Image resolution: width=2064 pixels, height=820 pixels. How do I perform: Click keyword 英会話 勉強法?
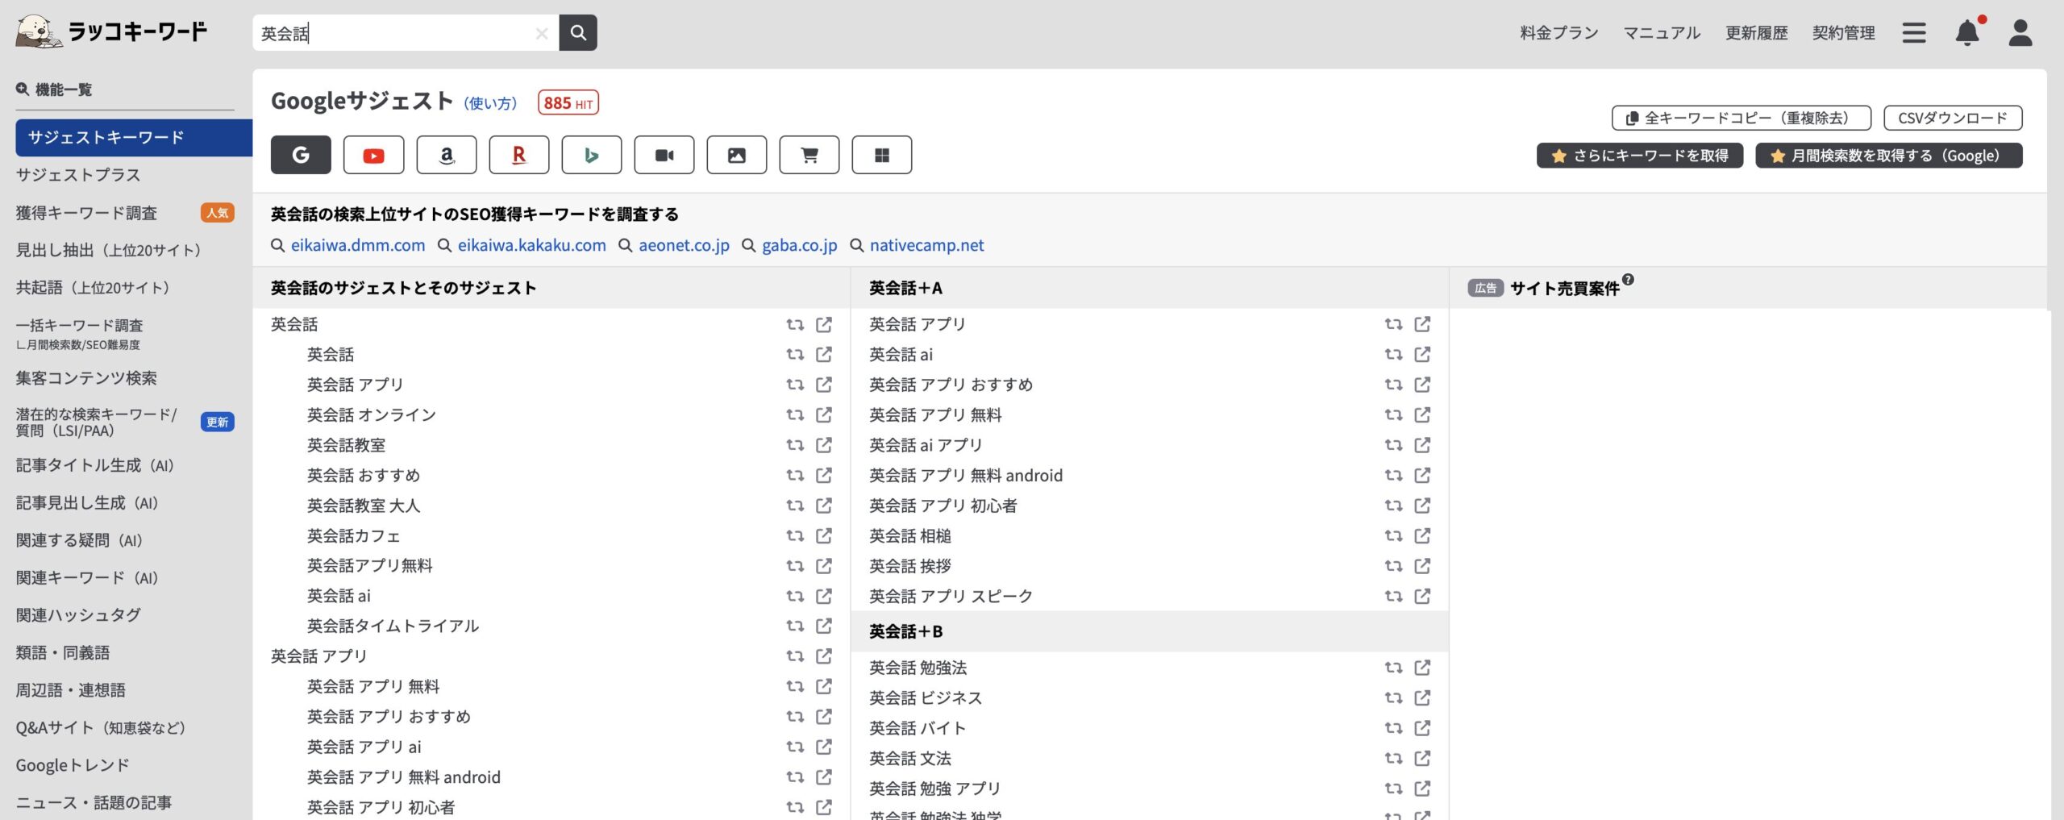point(918,667)
